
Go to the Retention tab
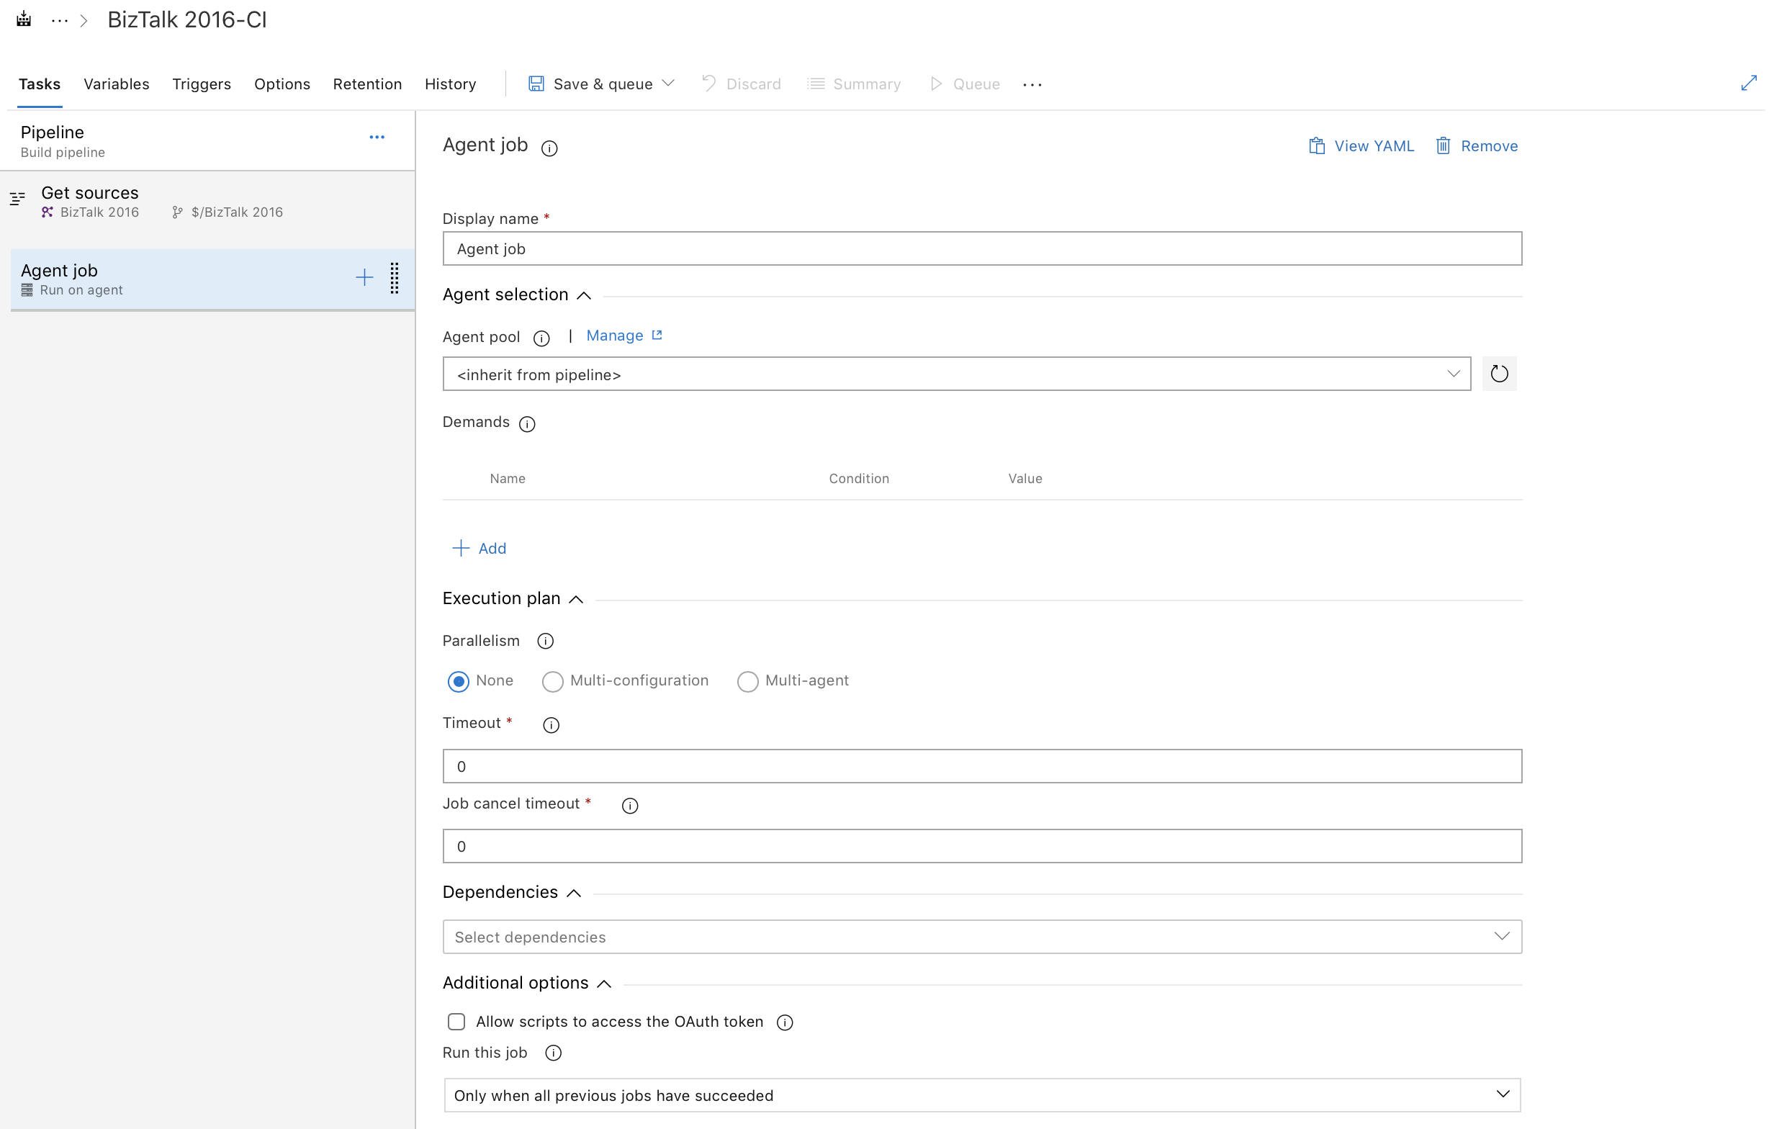(368, 84)
